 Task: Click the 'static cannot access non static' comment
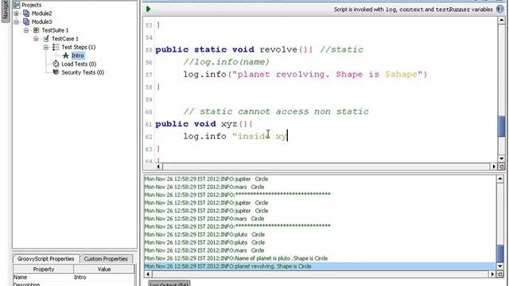tap(276, 111)
